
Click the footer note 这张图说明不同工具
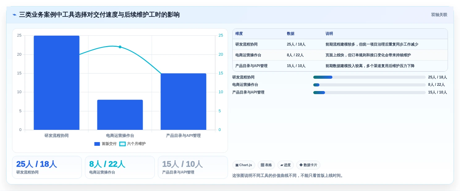click(x=288, y=176)
